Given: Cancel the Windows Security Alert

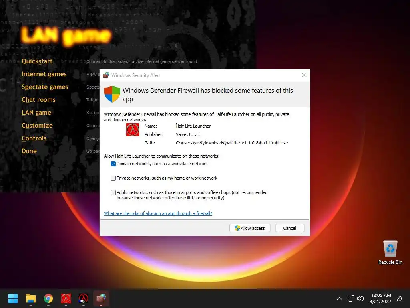Looking at the screenshot, I should [290, 228].
